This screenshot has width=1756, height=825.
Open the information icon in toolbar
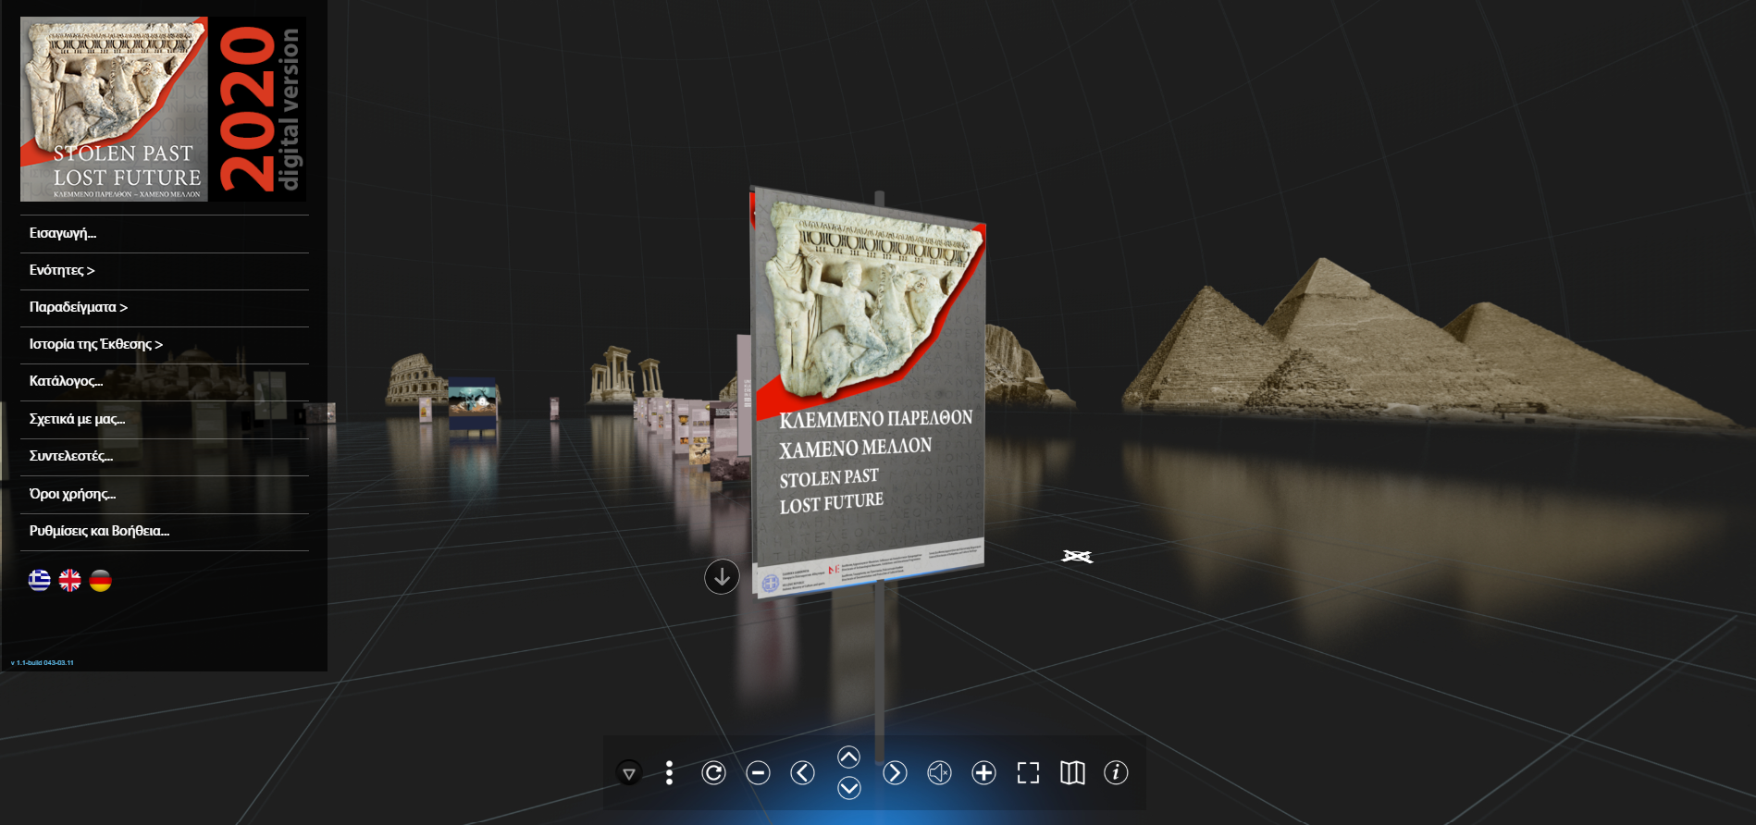pyautogui.click(x=1116, y=772)
